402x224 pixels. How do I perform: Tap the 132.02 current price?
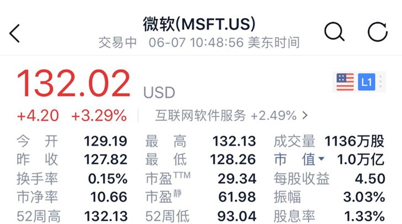(x=74, y=84)
